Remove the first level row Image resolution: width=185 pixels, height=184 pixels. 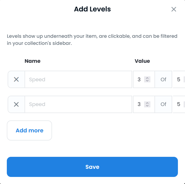16,79
